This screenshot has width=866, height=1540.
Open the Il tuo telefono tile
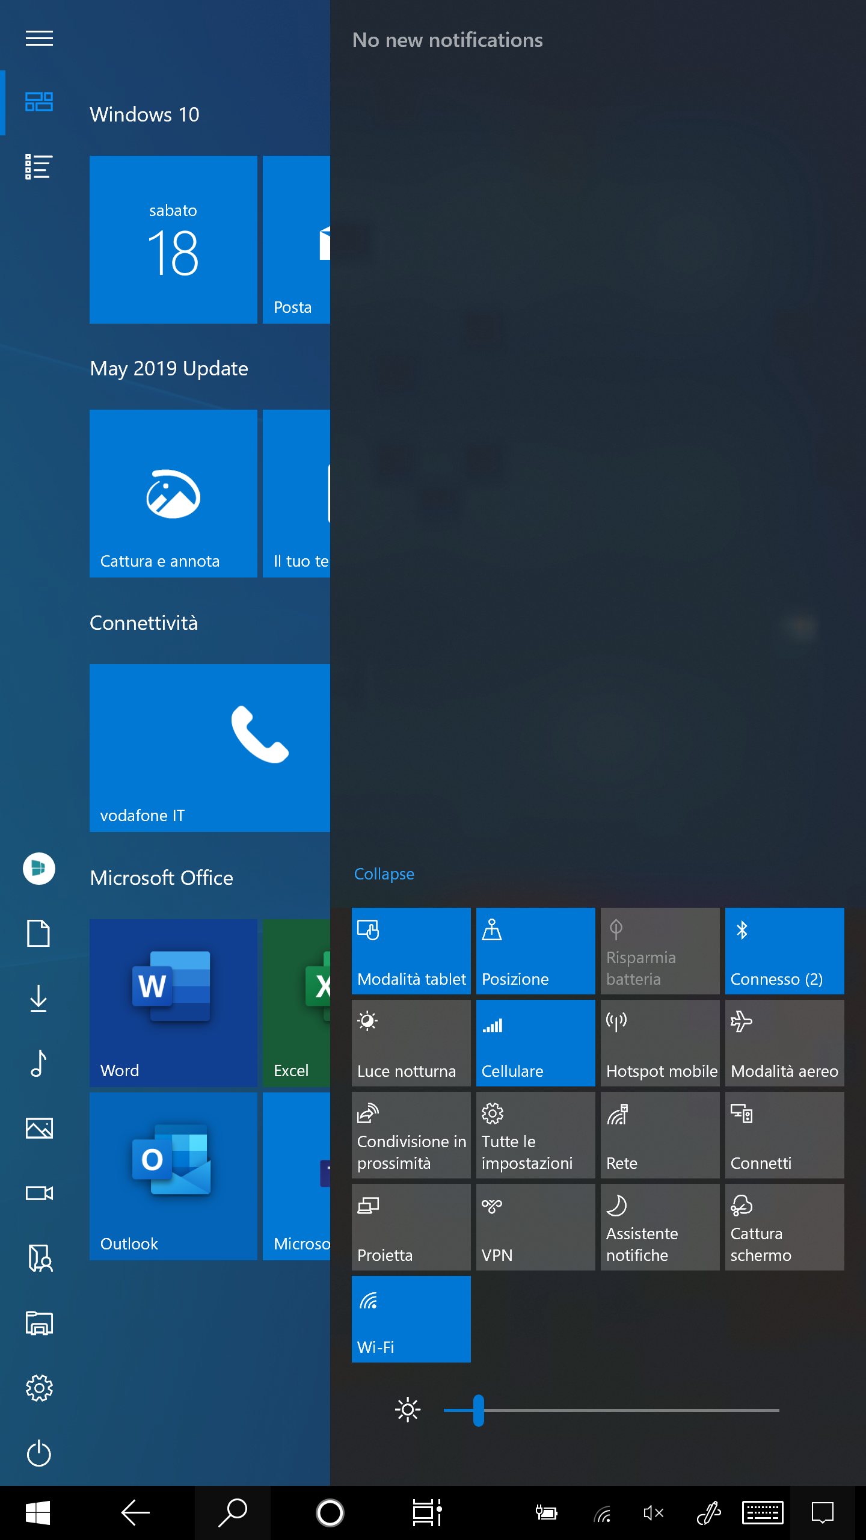[x=296, y=493]
